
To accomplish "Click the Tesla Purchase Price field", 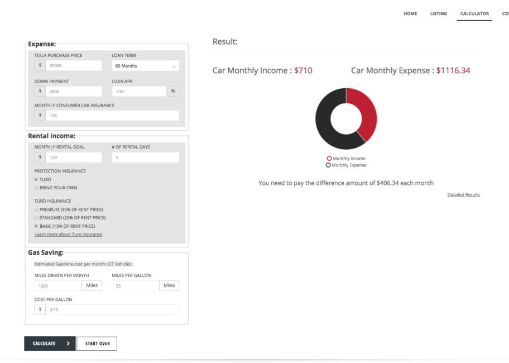I will pyautogui.click(x=74, y=65).
